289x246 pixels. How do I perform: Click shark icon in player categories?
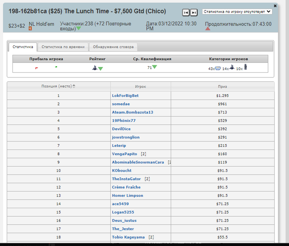pyautogui.click(x=232, y=67)
